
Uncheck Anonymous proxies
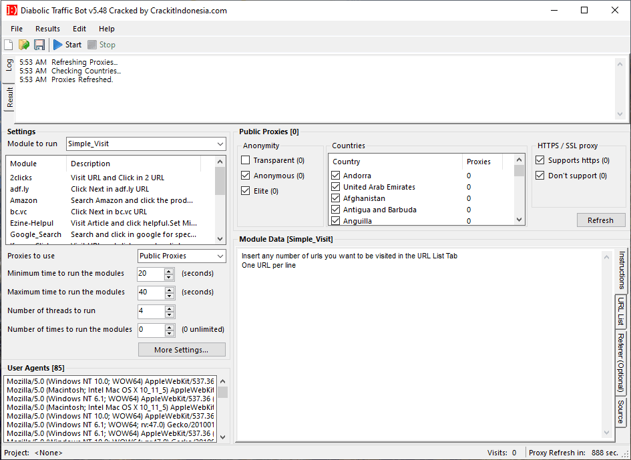[x=246, y=175]
